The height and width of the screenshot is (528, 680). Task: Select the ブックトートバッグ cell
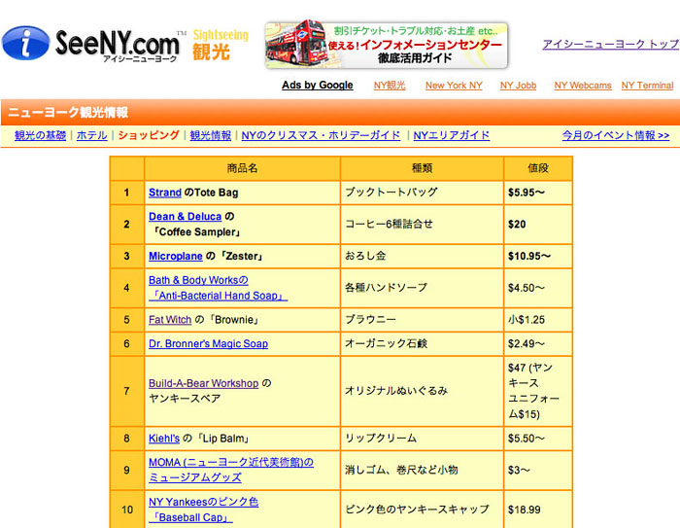coord(422,193)
